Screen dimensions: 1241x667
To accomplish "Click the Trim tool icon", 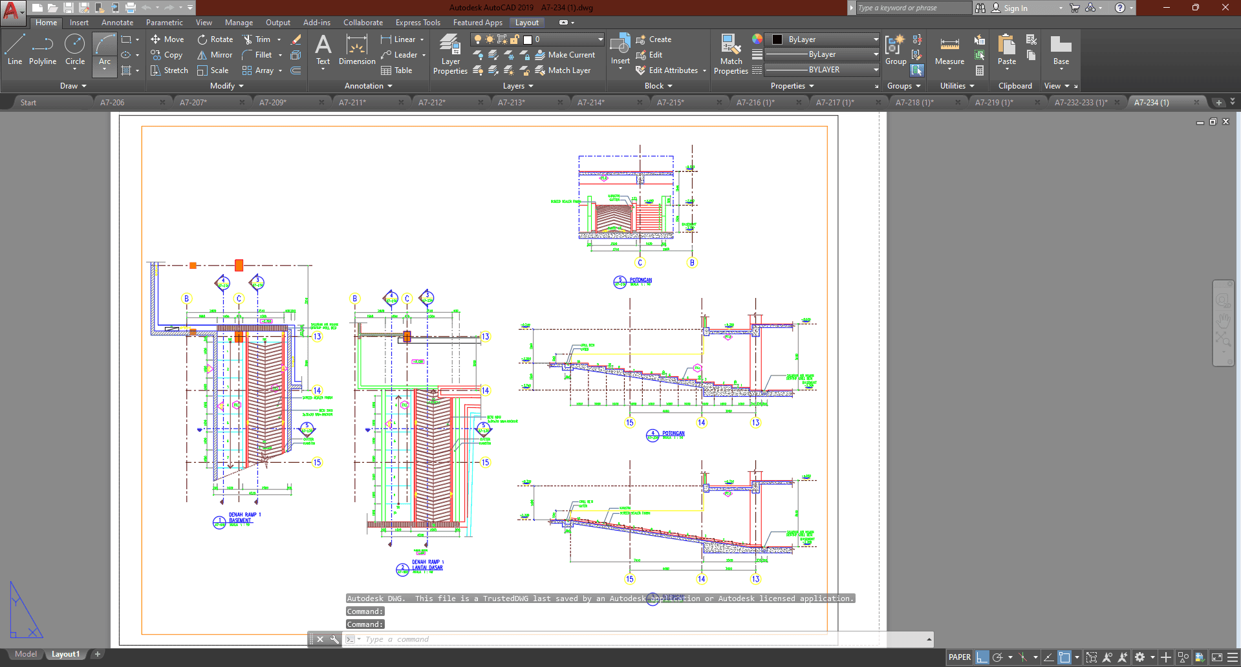I will (x=248, y=39).
